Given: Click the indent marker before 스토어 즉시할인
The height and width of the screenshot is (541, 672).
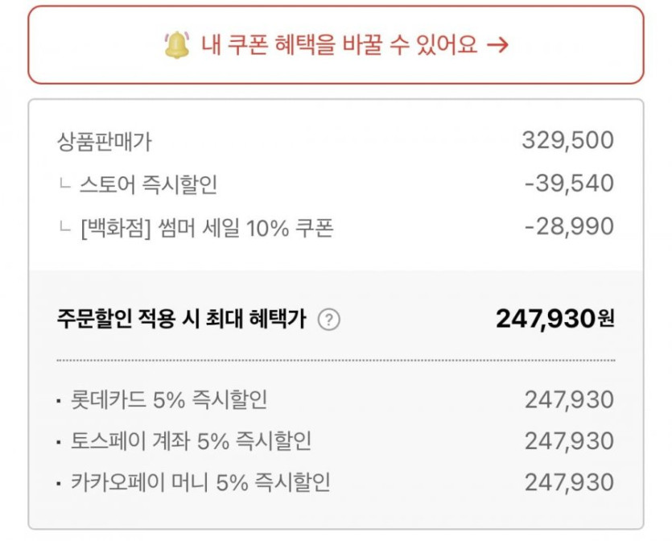Looking at the screenshot, I should [64, 184].
